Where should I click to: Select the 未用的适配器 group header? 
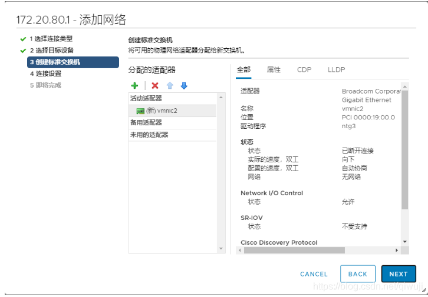coord(173,135)
